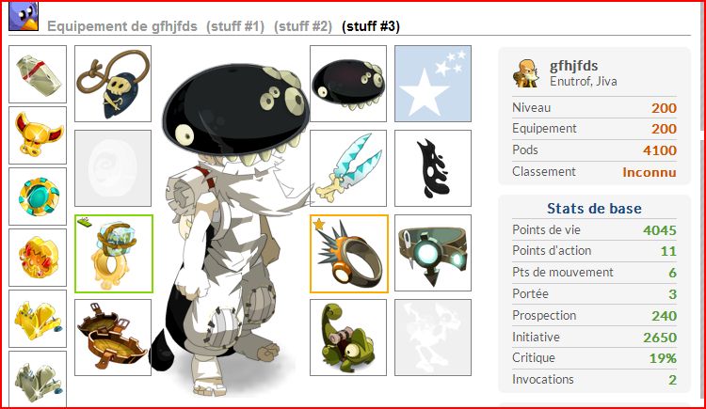Switch to stuff #2 tab
Image resolution: width=706 pixels, height=409 pixels.
(x=302, y=26)
